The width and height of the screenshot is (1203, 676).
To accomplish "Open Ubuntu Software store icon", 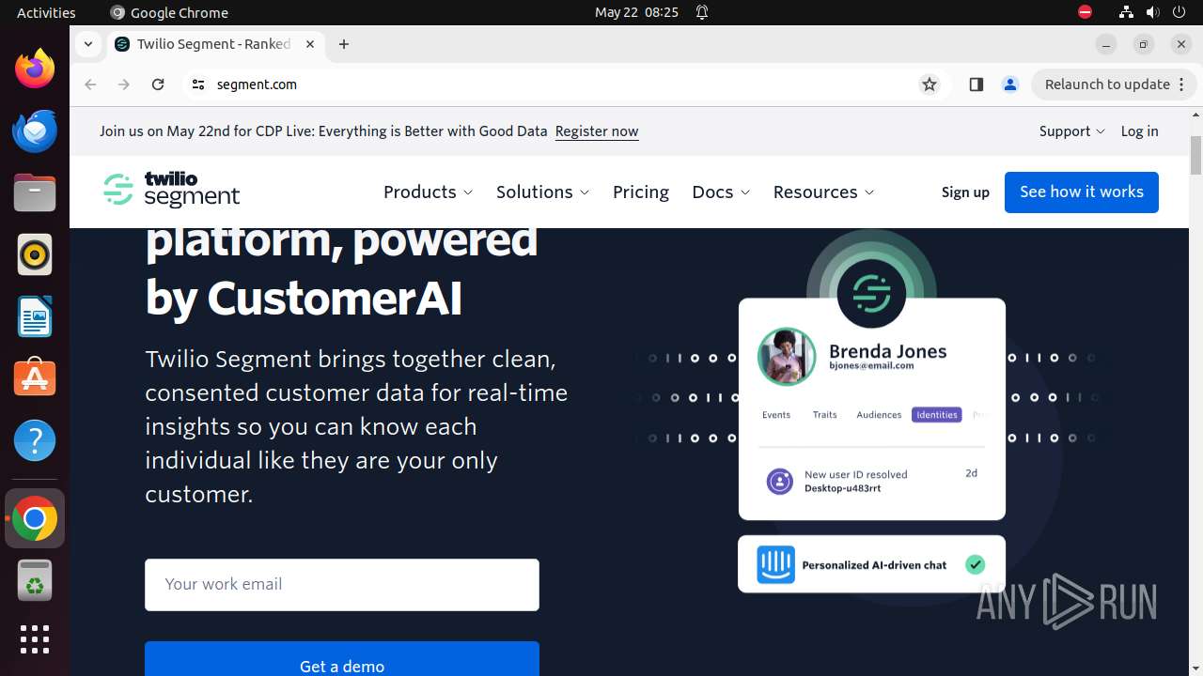I will 35,378.
